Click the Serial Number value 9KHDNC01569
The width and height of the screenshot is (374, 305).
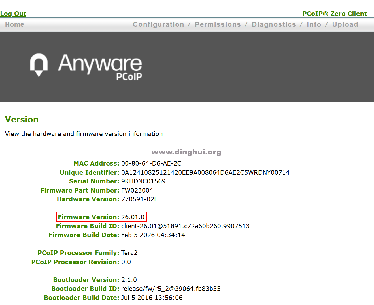[143, 181]
